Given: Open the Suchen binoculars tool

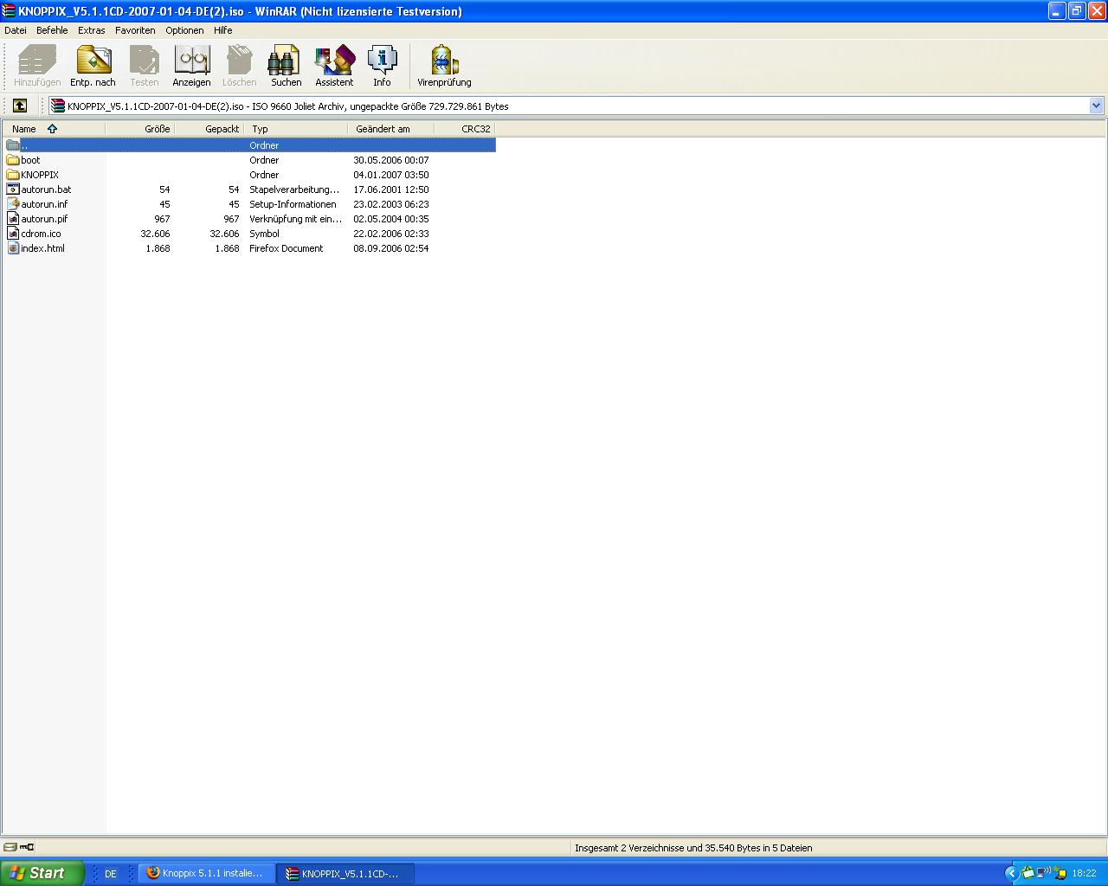Looking at the screenshot, I should (x=286, y=66).
